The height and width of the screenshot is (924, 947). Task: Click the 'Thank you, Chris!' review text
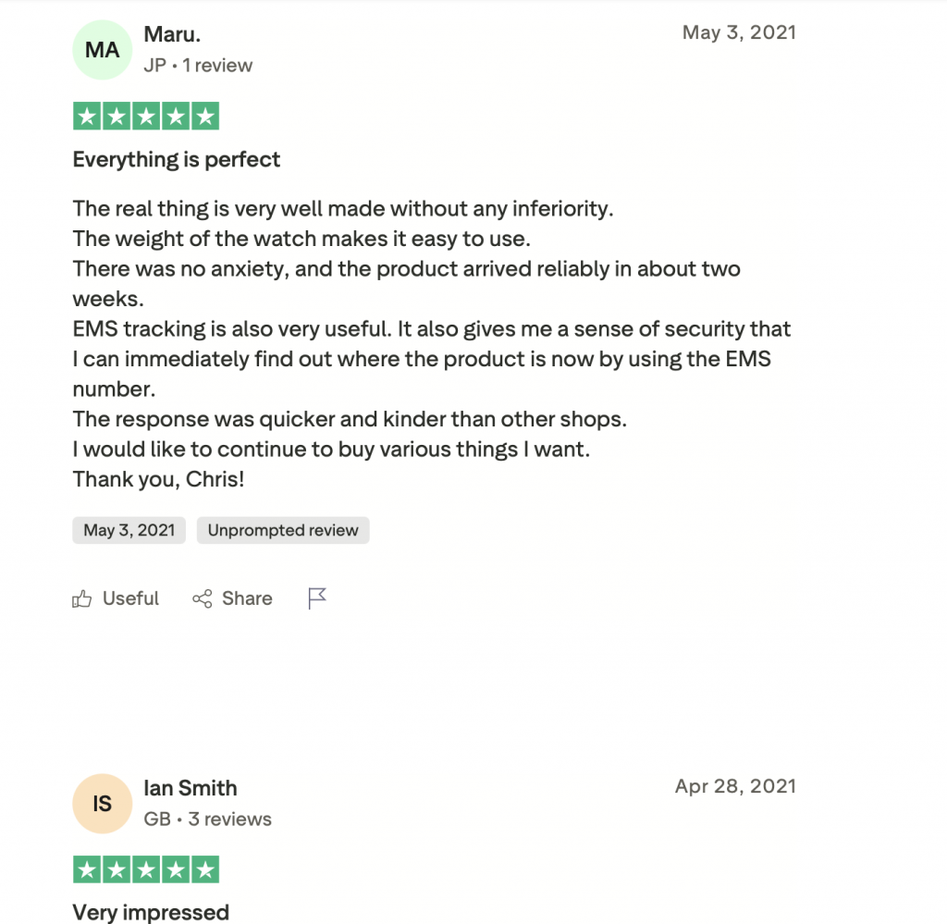click(x=158, y=480)
